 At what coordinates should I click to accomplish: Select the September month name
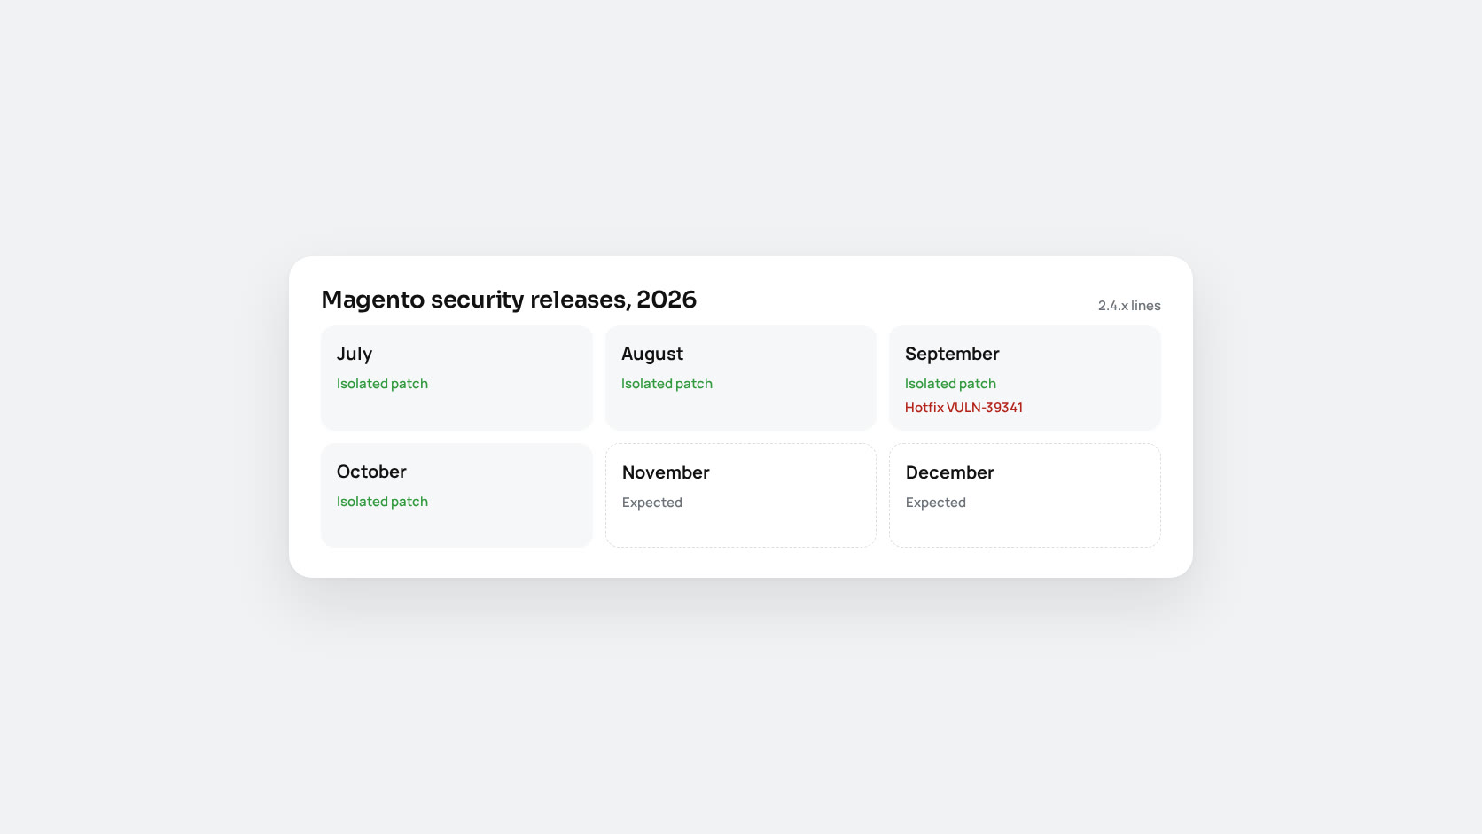952,354
